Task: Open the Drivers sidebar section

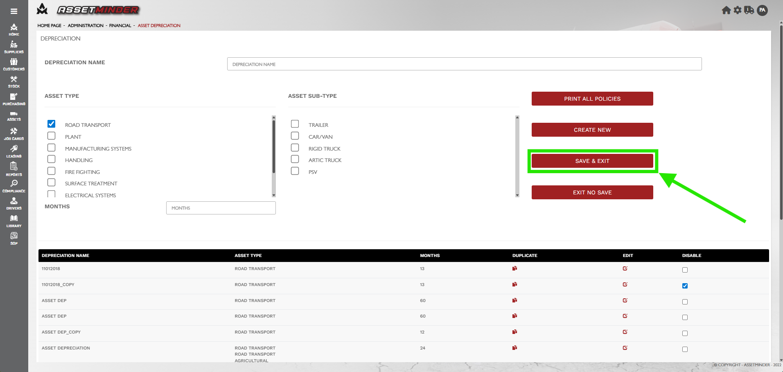Action: point(14,203)
